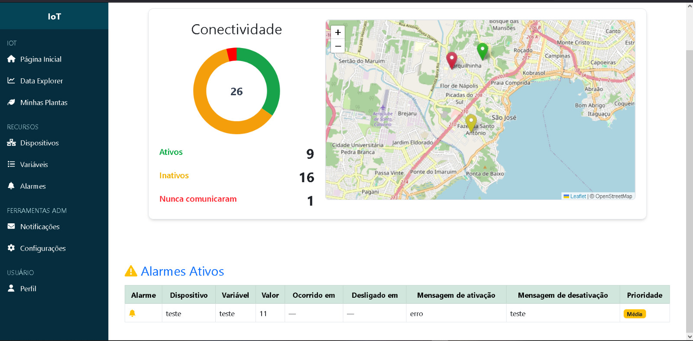Click the Valor column header

pos(270,295)
